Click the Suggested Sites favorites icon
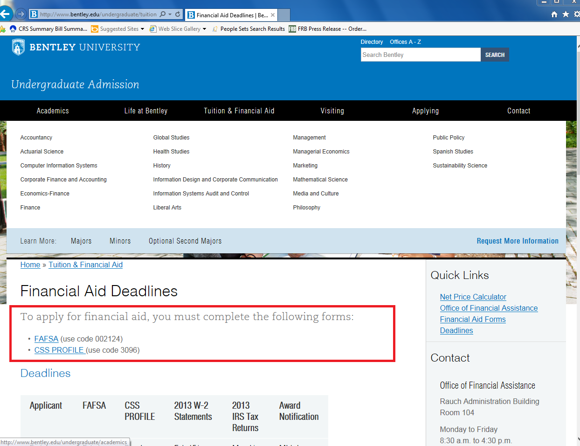This screenshot has width=580, height=446. coord(95,29)
